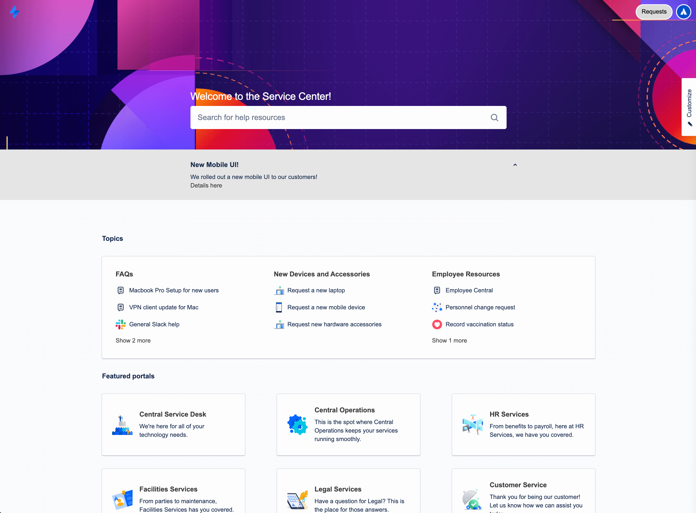Expand Employee Resources Show 1 more
This screenshot has height=513, width=696.
tap(449, 340)
